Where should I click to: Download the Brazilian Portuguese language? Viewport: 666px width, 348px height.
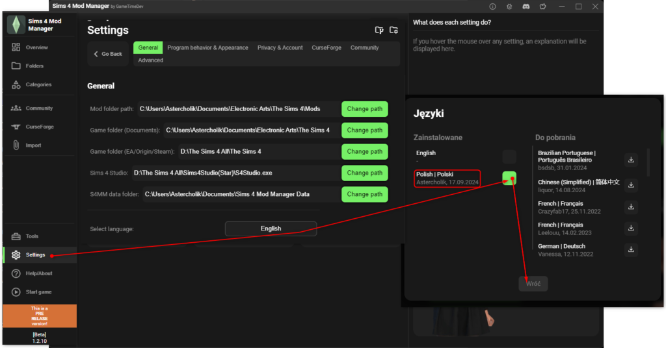pos(630,160)
